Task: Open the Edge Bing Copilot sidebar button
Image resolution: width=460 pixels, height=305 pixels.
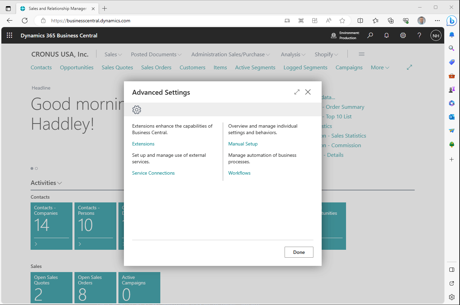Action: (452, 21)
